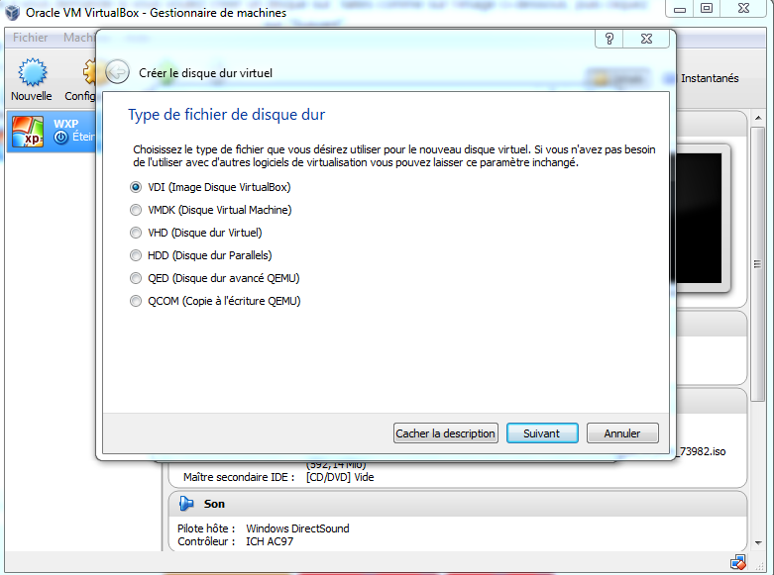Click the VirtualBox title bar cube icon

[12, 12]
